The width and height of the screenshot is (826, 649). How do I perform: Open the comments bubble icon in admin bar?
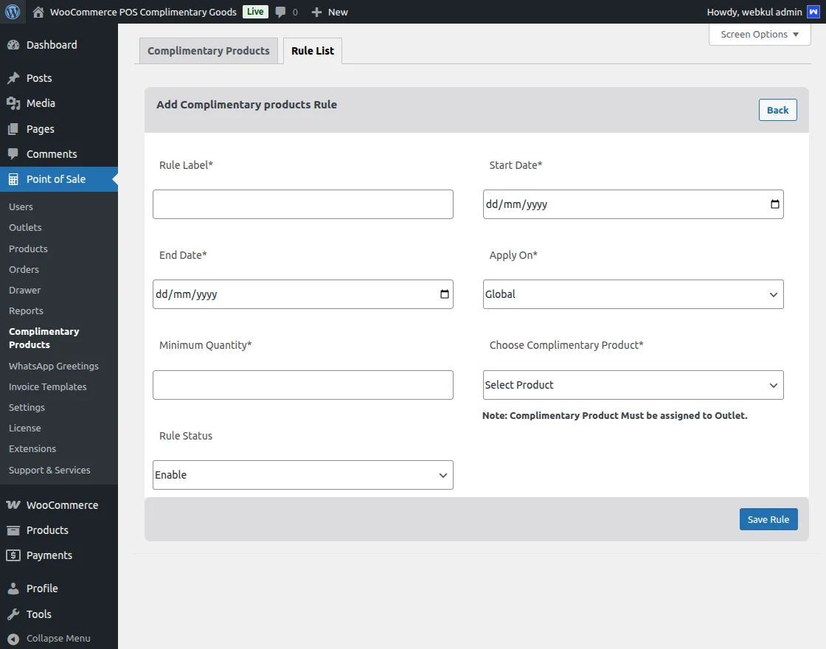click(x=281, y=12)
